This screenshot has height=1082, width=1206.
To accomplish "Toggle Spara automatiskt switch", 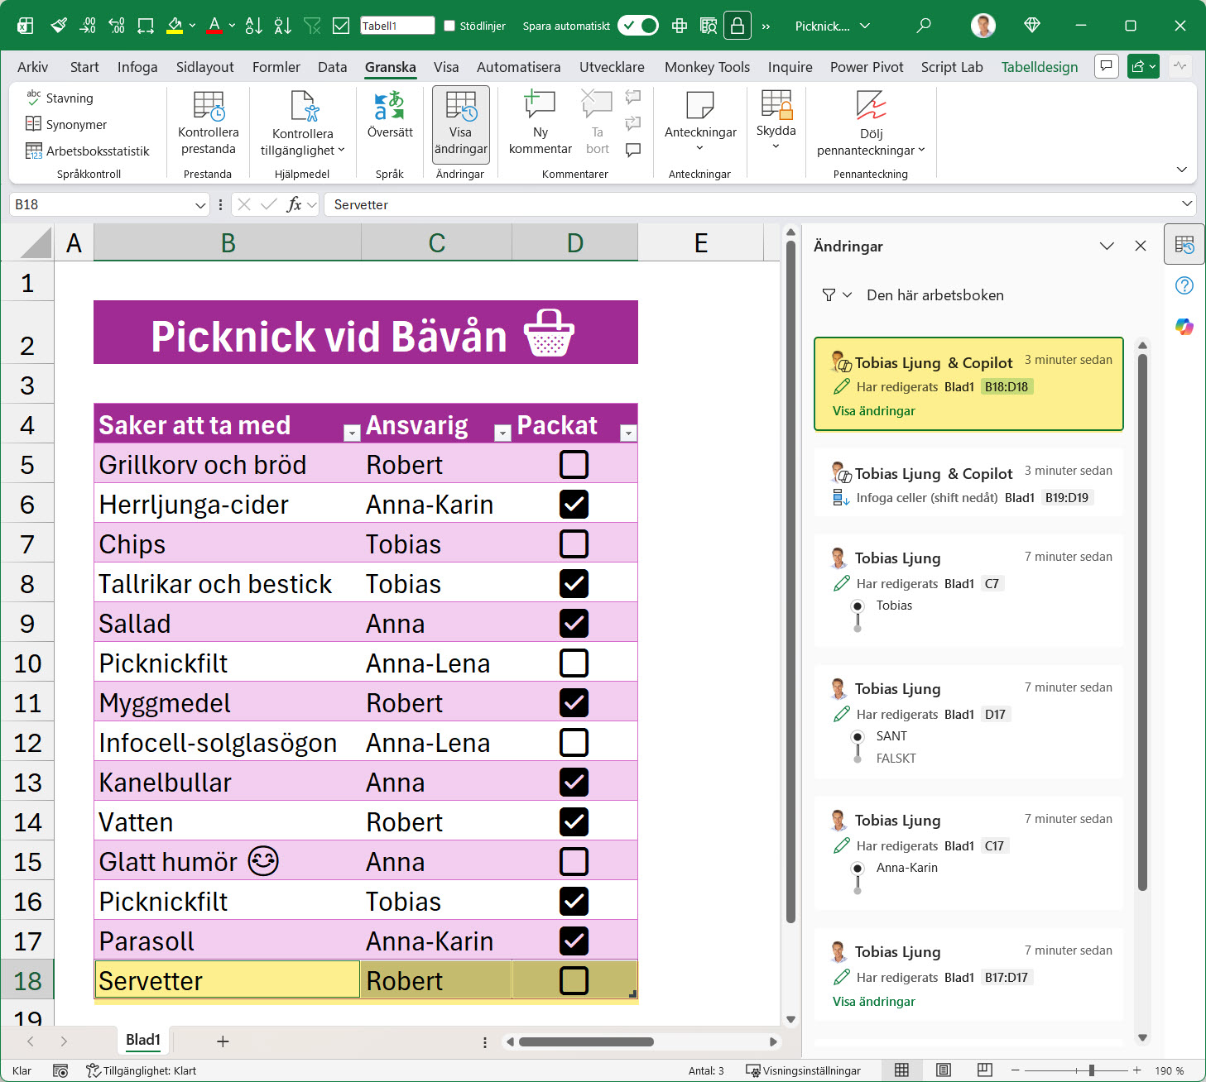I will tap(638, 26).
